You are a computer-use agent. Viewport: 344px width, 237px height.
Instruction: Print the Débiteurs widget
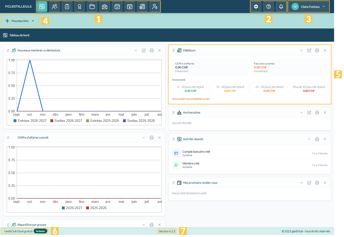point(317,50)
